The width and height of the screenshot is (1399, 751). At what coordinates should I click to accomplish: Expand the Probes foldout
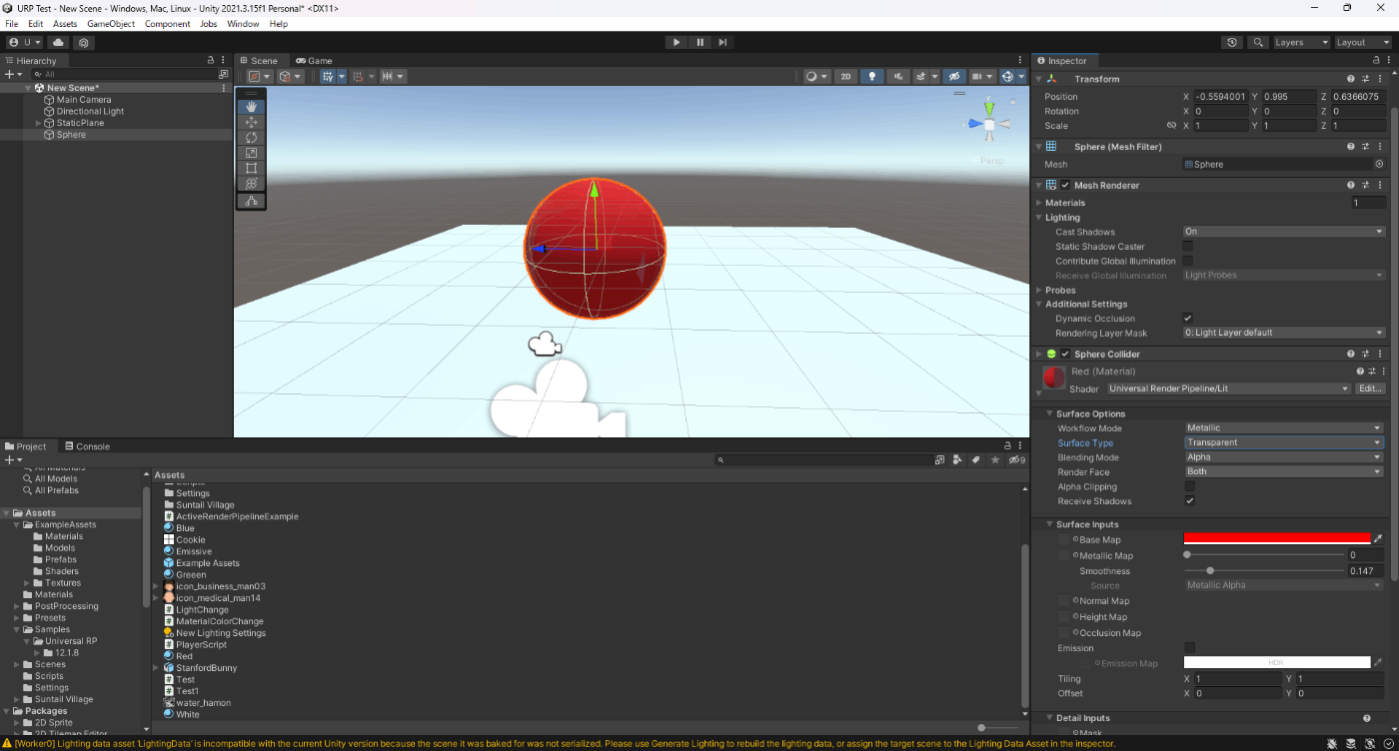[1039, 291]
